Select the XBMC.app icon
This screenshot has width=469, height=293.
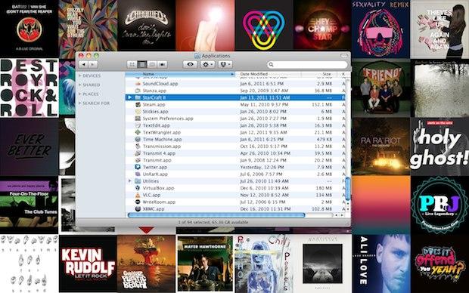click(138, 209)
